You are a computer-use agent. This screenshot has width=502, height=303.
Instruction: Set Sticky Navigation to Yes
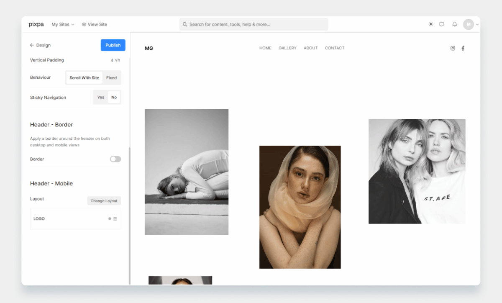101,98
